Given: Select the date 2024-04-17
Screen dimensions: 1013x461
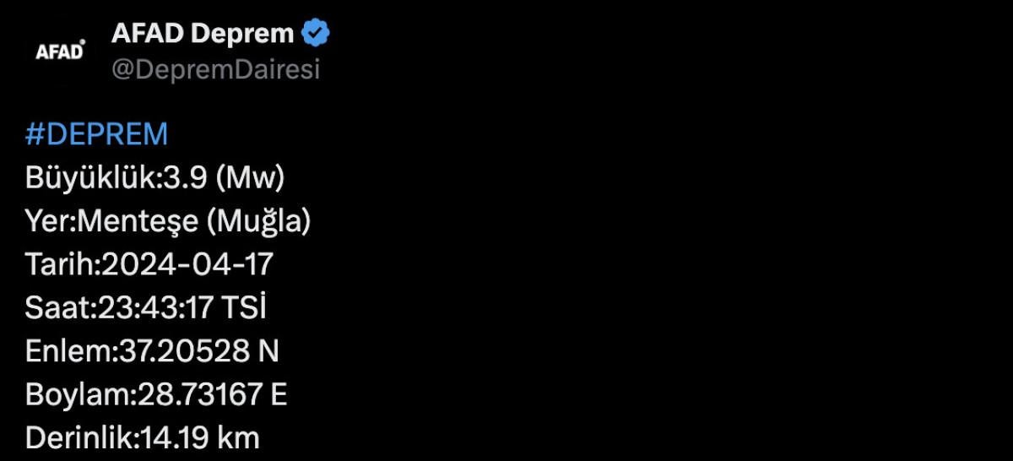Looking at the screenshot, I should click(187, 265).
